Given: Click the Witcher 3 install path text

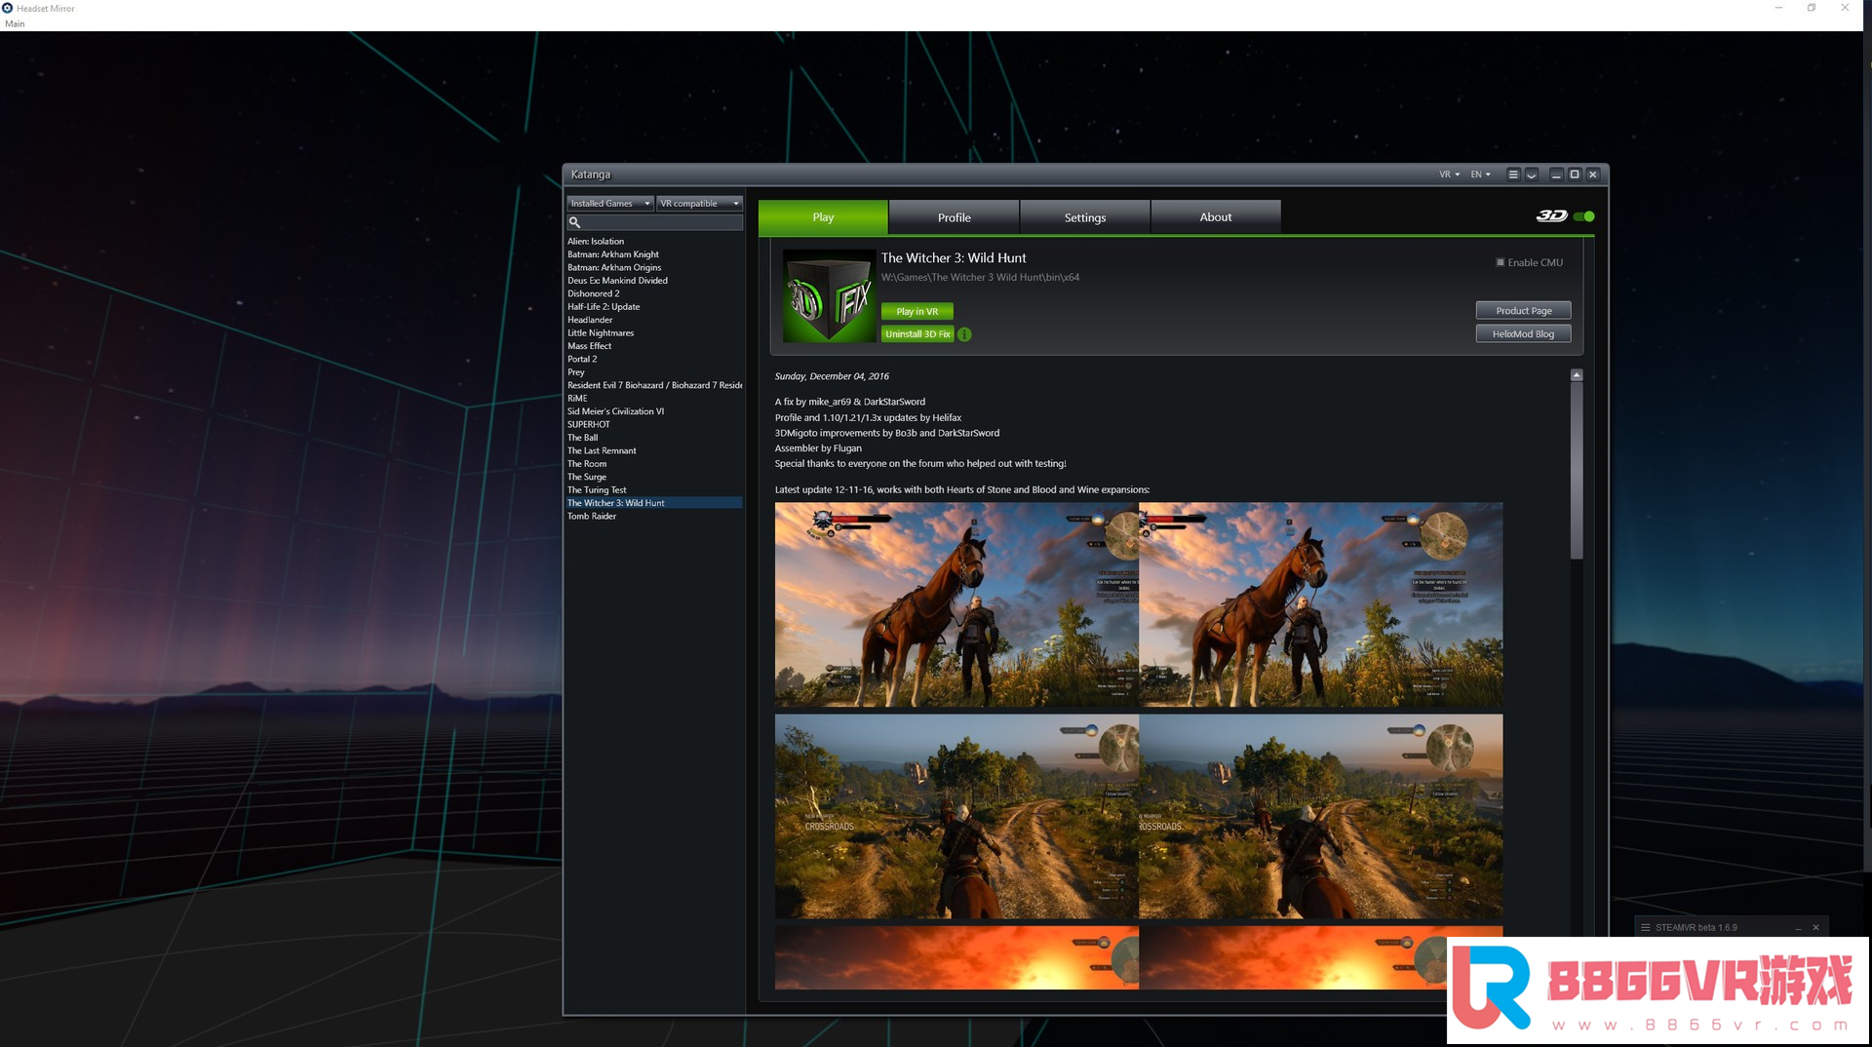Looking at the screenshot, I should (980, 278).
